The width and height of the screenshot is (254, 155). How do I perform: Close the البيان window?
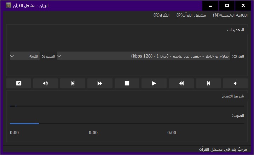[243, 6]
